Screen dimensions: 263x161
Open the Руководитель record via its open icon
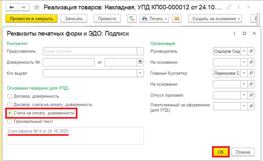[x=251, y=51]
